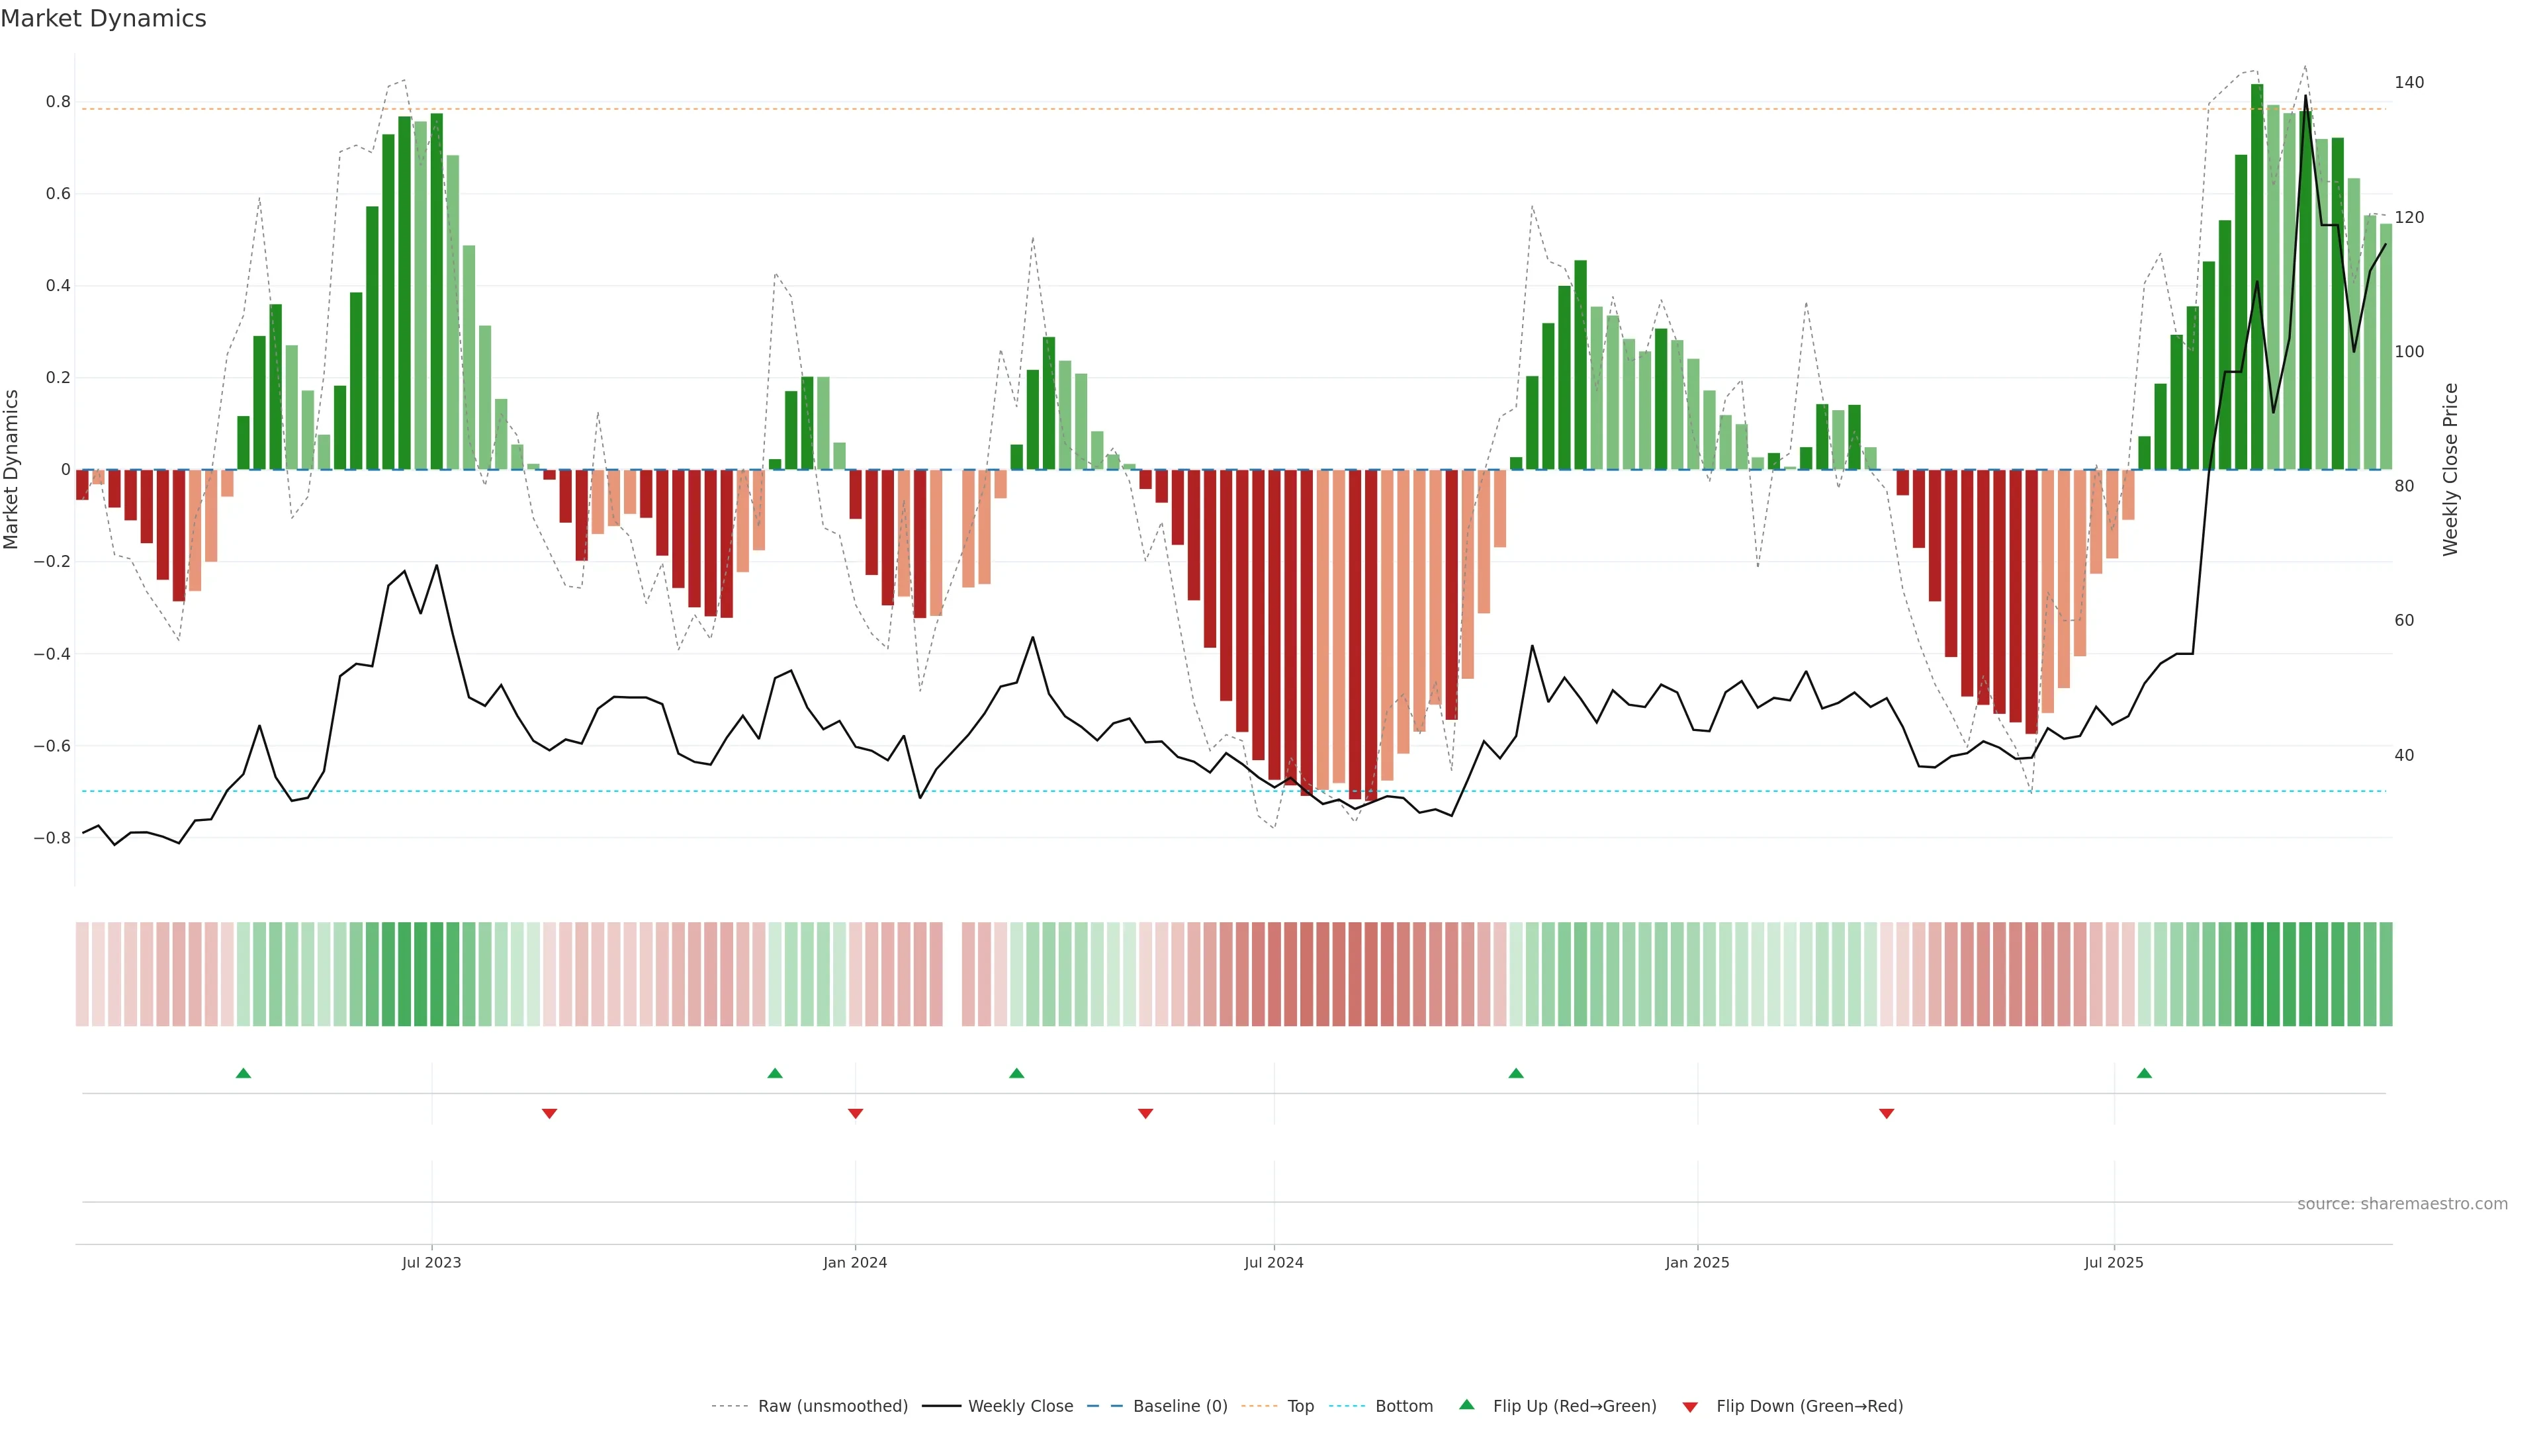
Task: Click the first green flip-up marker
Action: (244, 1073)
